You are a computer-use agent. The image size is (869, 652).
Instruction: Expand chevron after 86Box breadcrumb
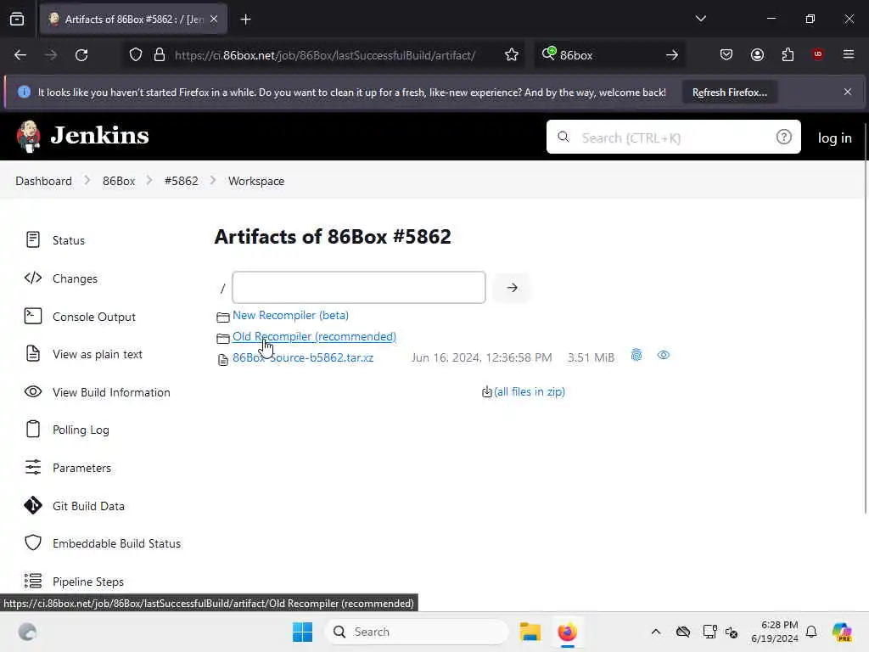point(149,180)
